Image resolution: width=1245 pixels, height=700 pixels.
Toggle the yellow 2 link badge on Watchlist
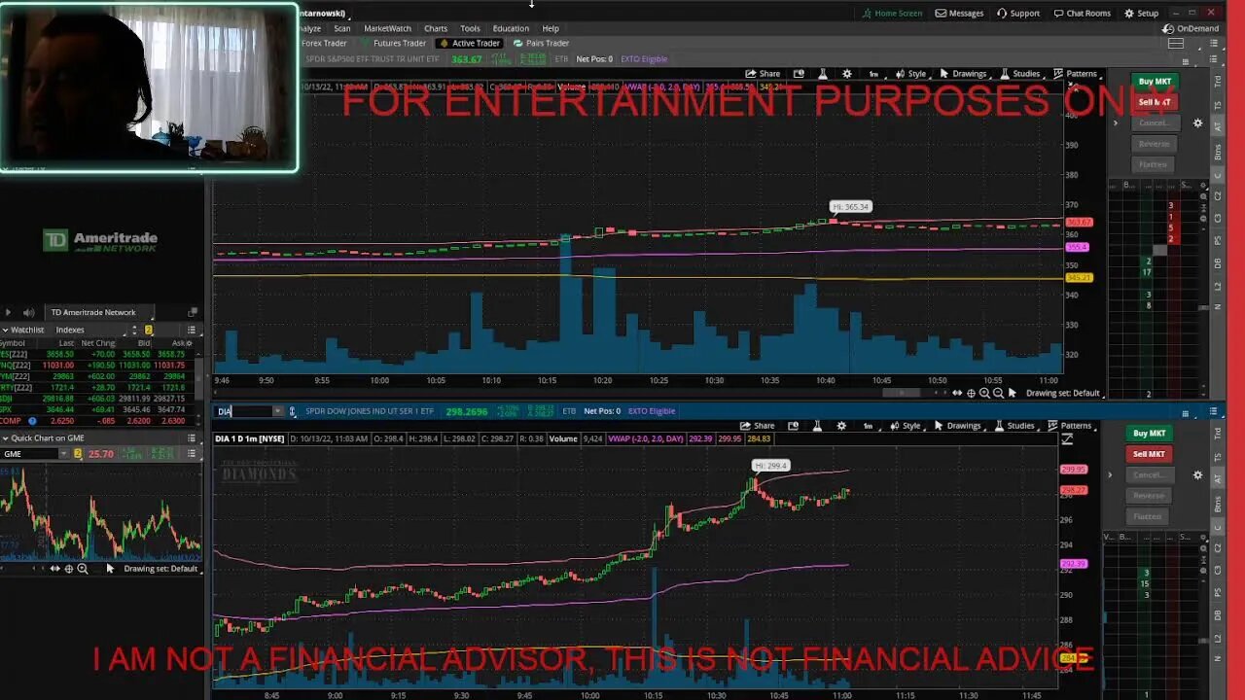click(x=149, y=330)
